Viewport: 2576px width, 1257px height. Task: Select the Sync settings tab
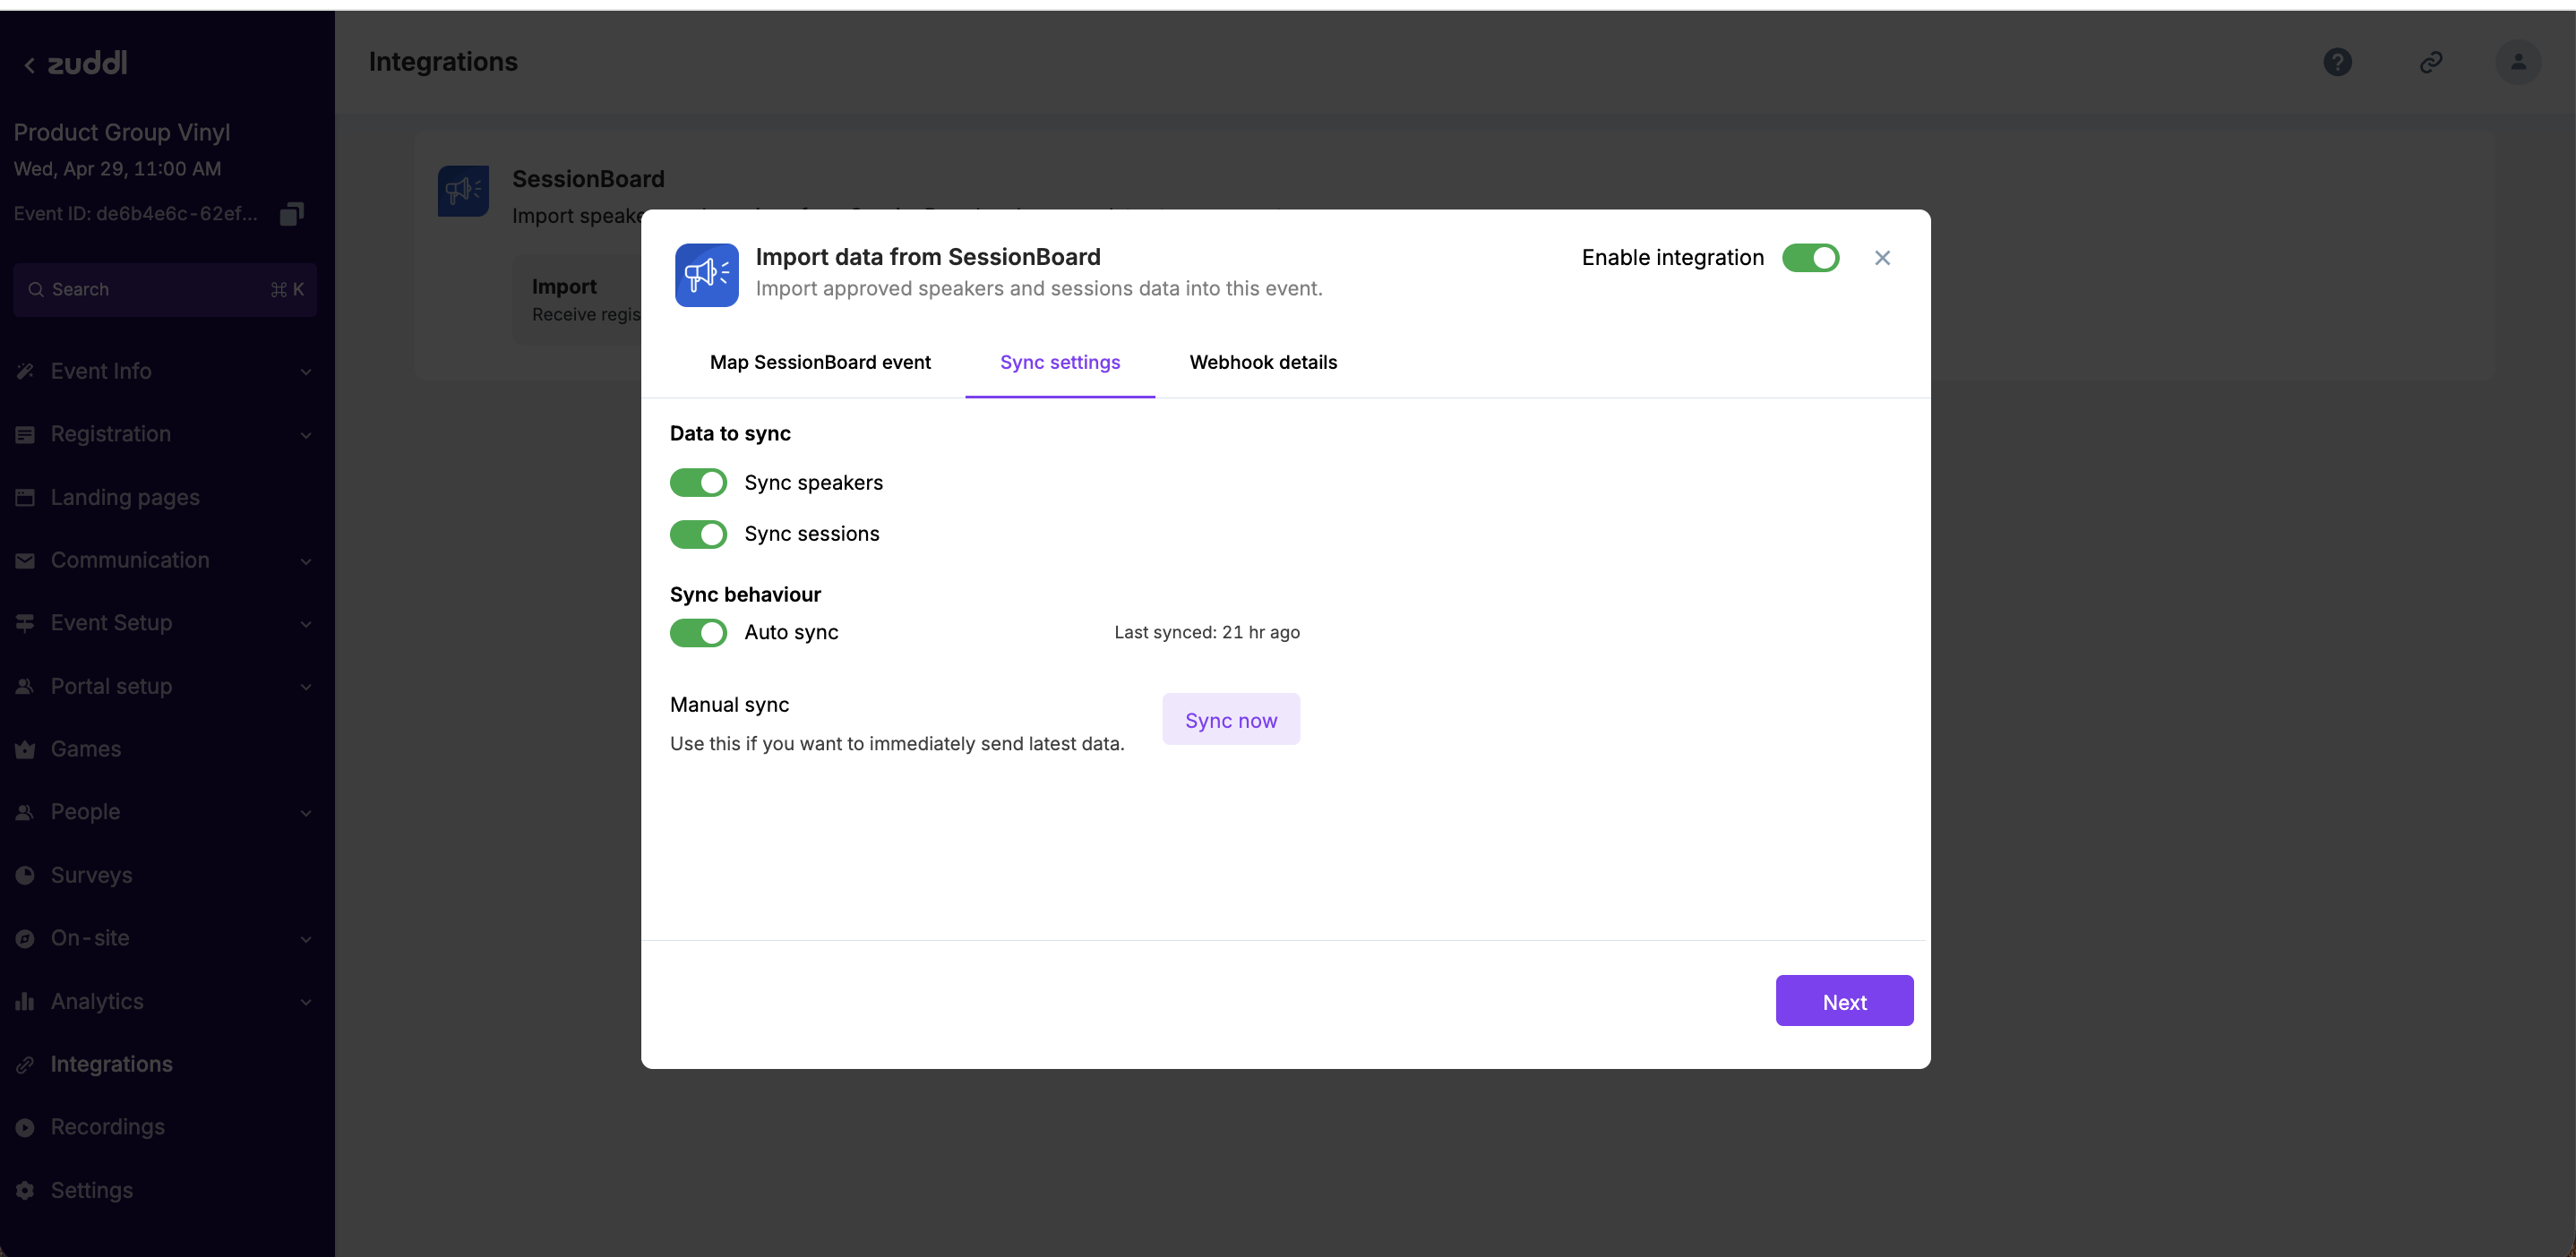coord(1060,363)
